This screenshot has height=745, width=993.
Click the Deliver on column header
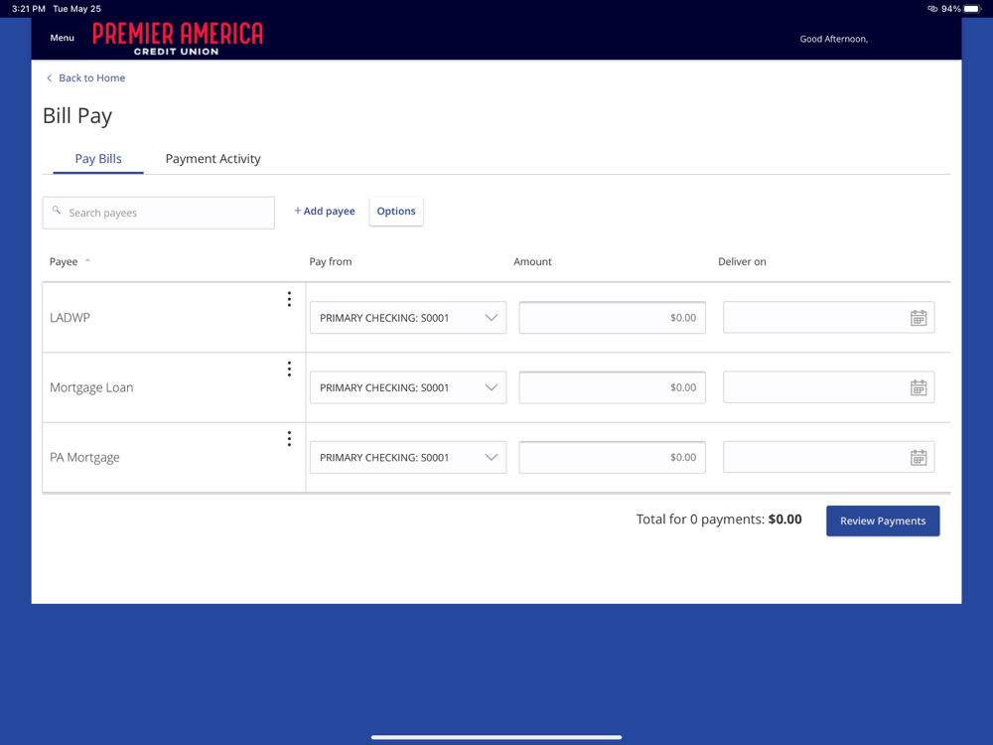click(742, 261)
